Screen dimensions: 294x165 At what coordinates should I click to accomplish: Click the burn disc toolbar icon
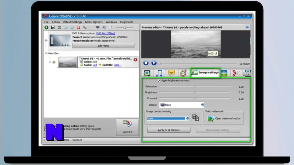pyautogui.click(x=104, y=27)
